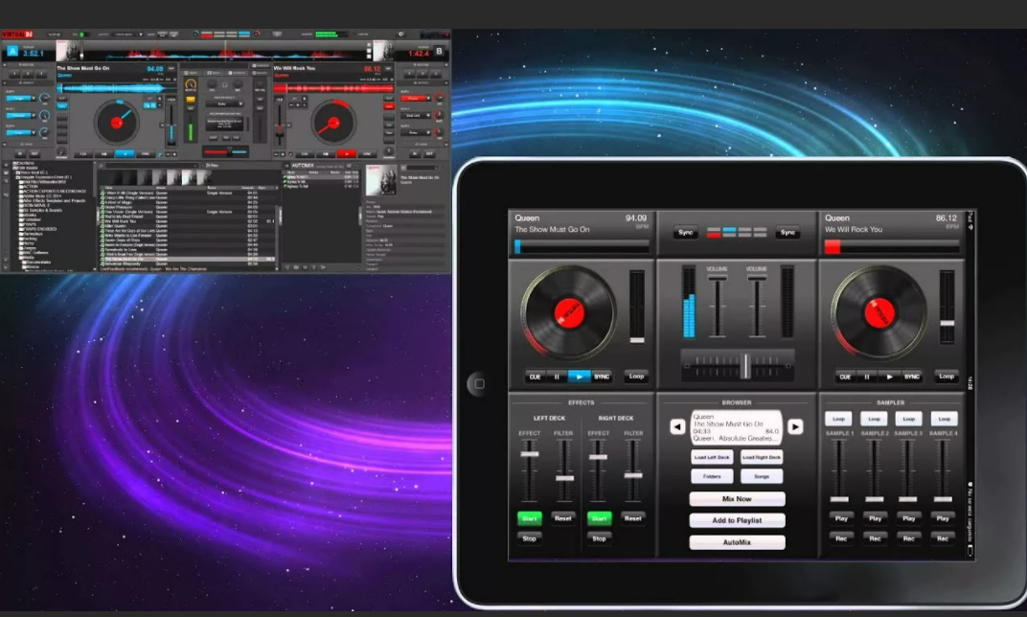
Task: Toggle Loop for Sample 1
Action: (x=839, y=420)
